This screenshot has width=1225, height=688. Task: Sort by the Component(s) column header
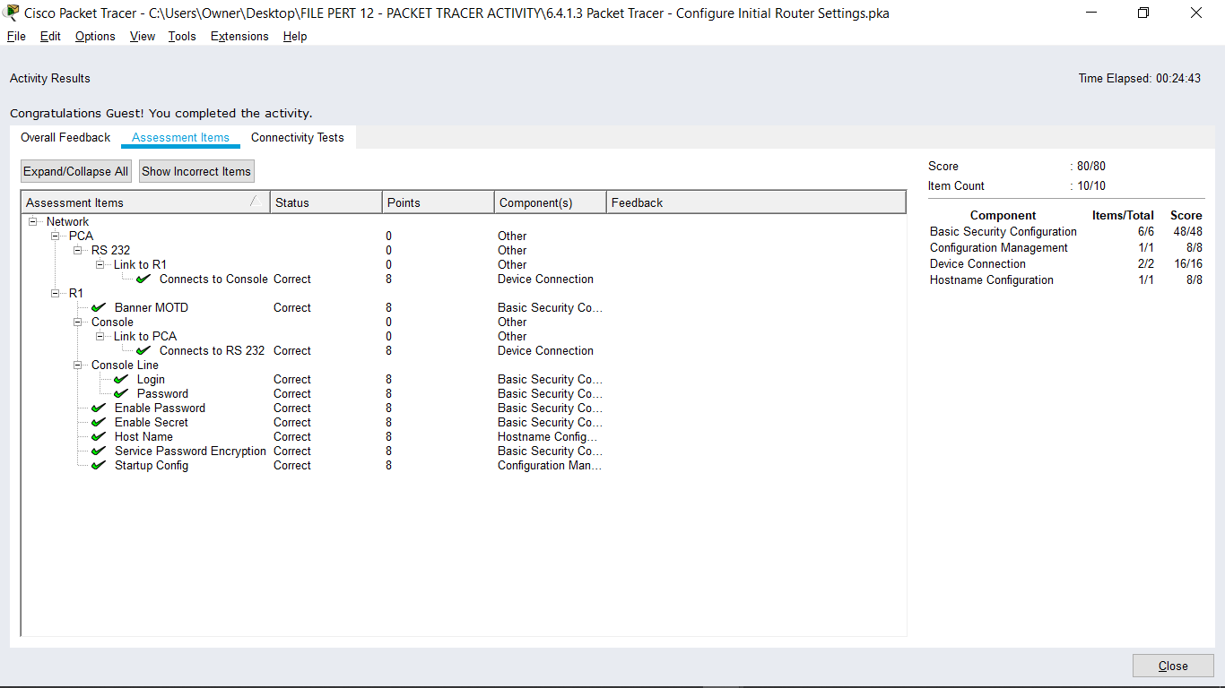tap(551, 202)
